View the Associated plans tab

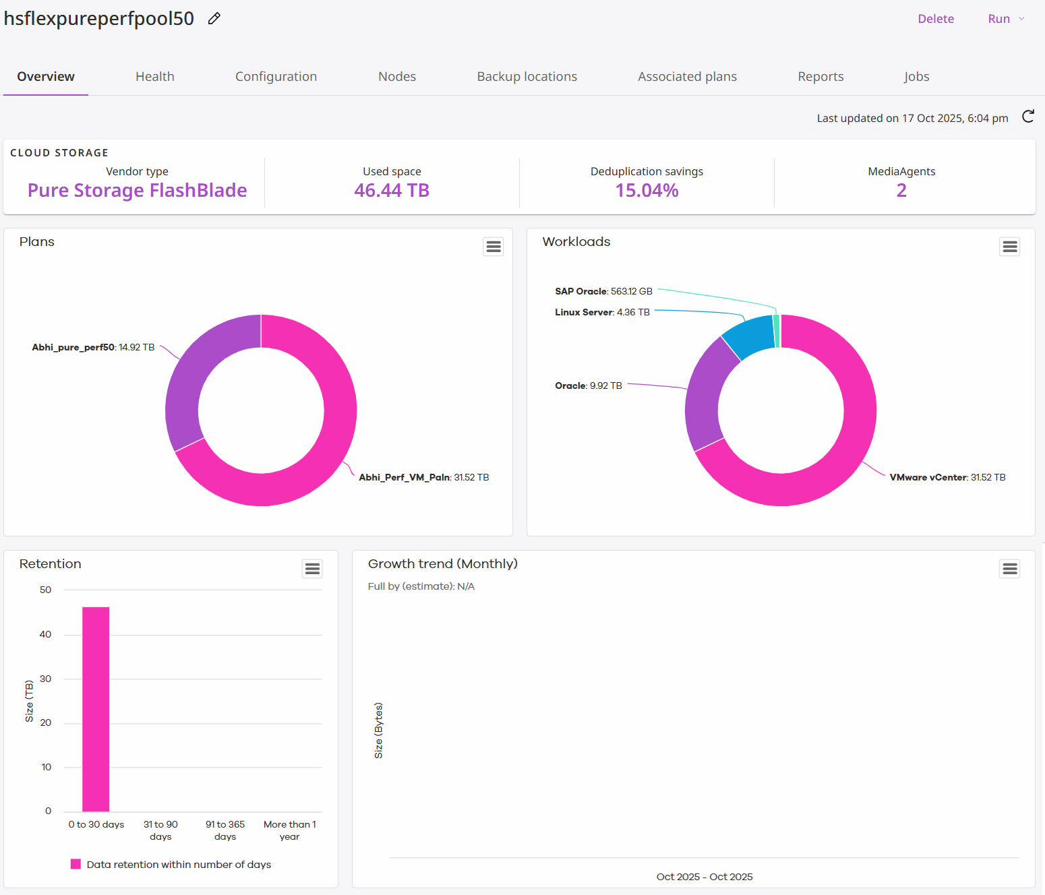click(x=687, y=76)
